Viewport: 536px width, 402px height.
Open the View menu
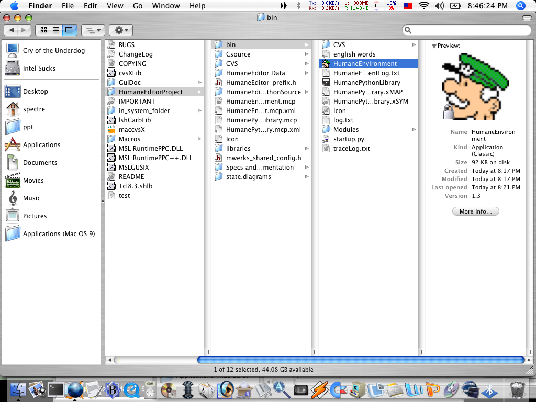(115, 6)
